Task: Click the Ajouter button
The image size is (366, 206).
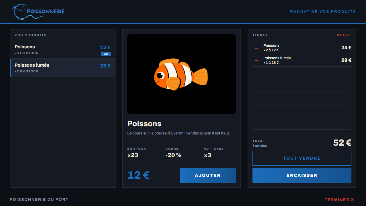Action: tap(208, 175)
